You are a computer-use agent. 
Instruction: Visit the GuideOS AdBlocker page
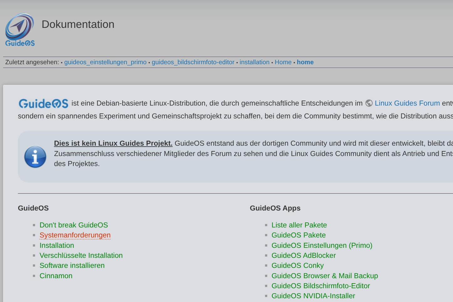(303, 255)
